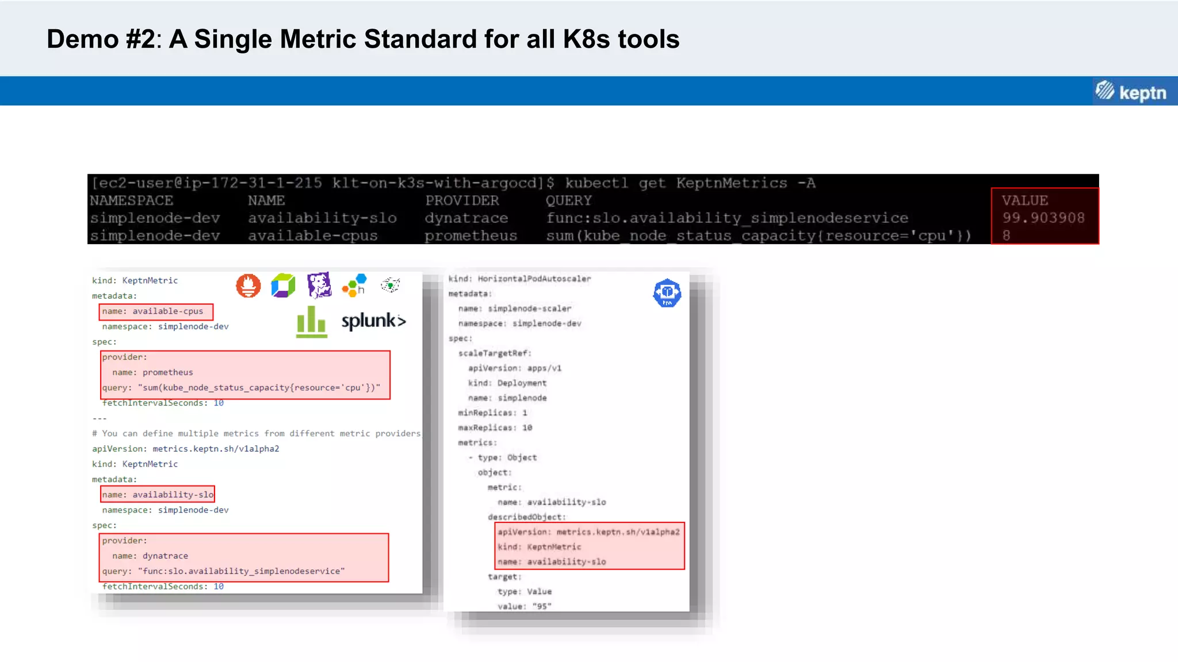Click 'kind: KeptnMetric' in the HPA YAML
This screenshot has height=662, width=1178.
click(539, 546)
